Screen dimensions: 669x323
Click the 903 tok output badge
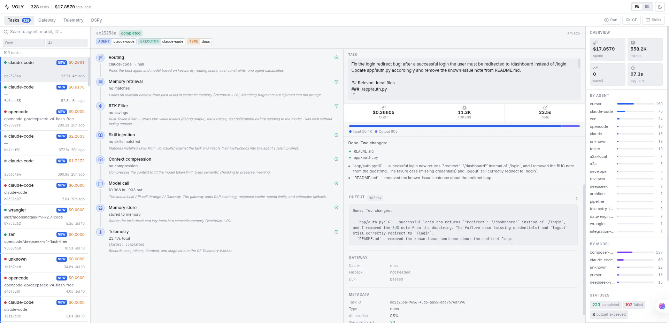pyautogui.click(x=375, y=198)
